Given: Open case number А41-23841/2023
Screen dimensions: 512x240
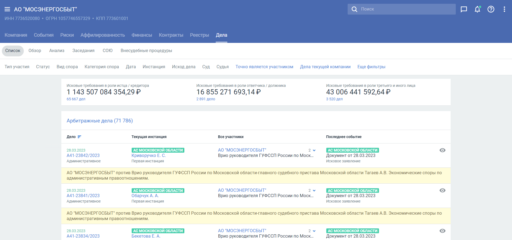Looking at the screenshot, I should coord(83,196).
